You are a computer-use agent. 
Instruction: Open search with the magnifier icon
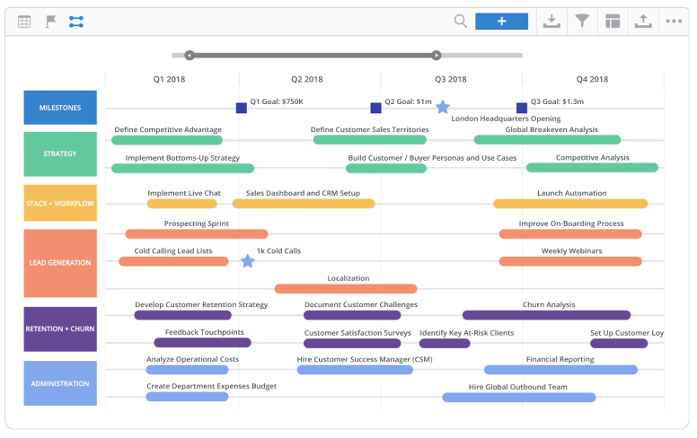(x=461, y=21)
